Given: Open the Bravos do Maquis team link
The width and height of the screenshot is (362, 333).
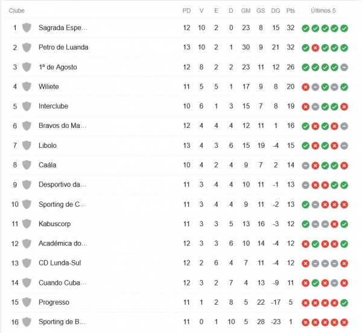Looking at the screenshot, I should click(62, 126).
